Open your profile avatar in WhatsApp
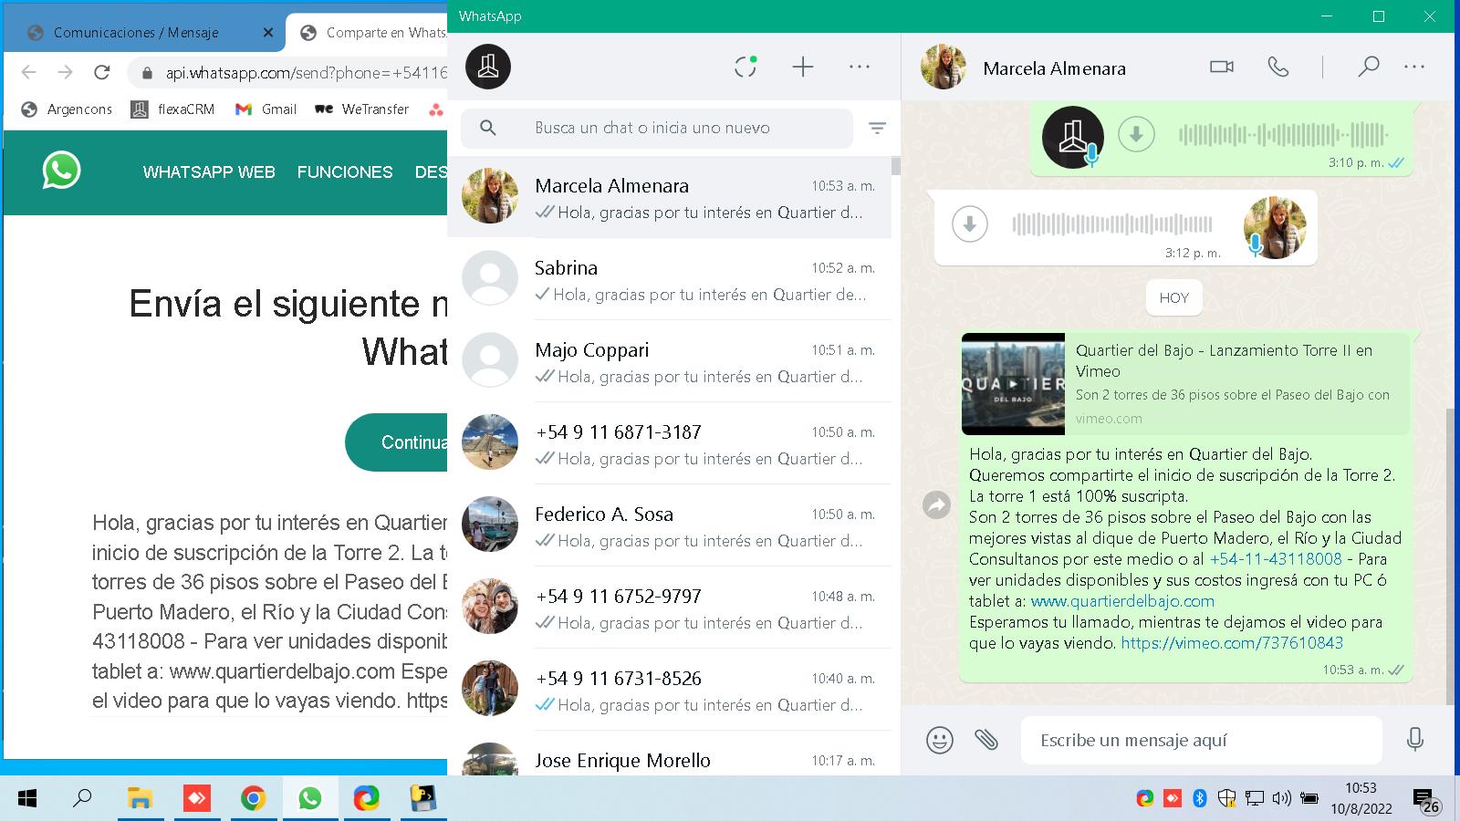 point(488,67)
